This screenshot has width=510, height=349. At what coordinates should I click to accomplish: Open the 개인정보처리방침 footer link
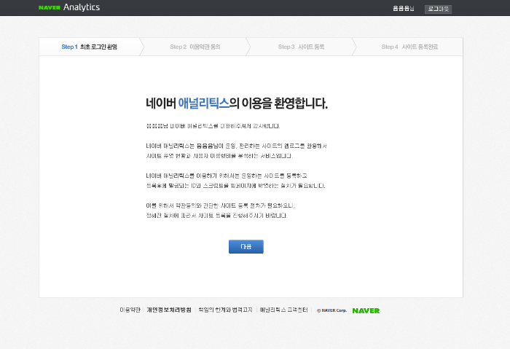point(169,310)
